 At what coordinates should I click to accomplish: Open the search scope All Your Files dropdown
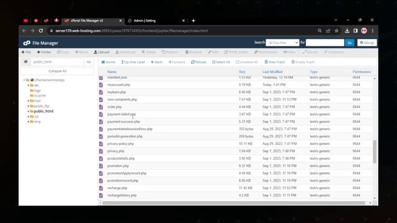282,43
